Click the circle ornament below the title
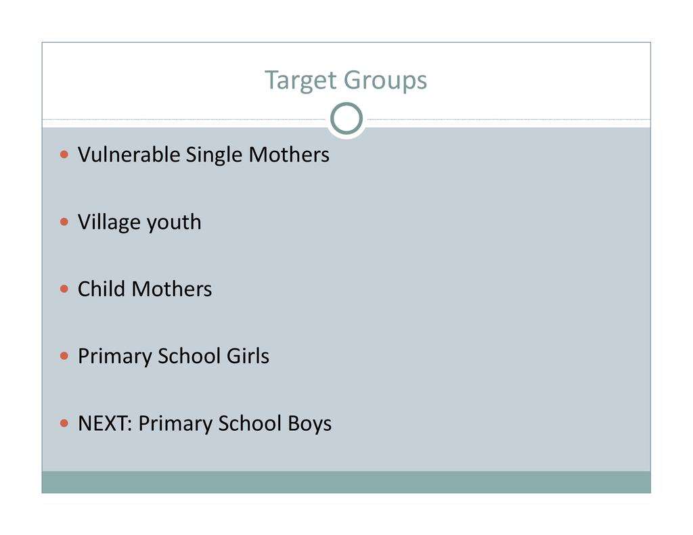This screenshot has width=693, height=535. pyautogui.click(x=346, y=120)
